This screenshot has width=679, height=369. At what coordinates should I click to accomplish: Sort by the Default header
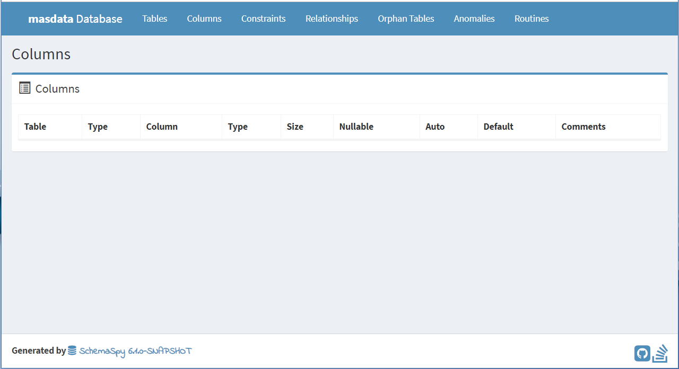click(x=498, y=127)
